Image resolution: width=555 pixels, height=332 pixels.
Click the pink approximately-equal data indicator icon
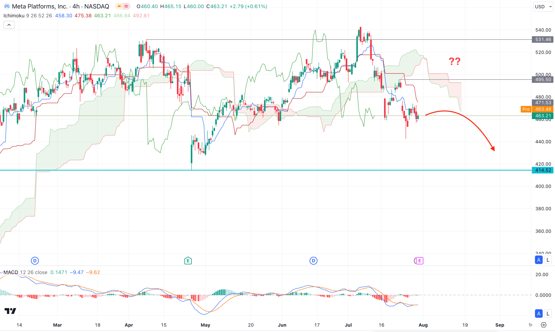(126, 6)
